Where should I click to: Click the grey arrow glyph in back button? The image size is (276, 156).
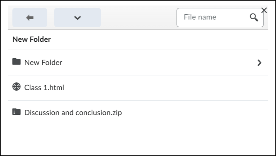[x=30, y=18]
